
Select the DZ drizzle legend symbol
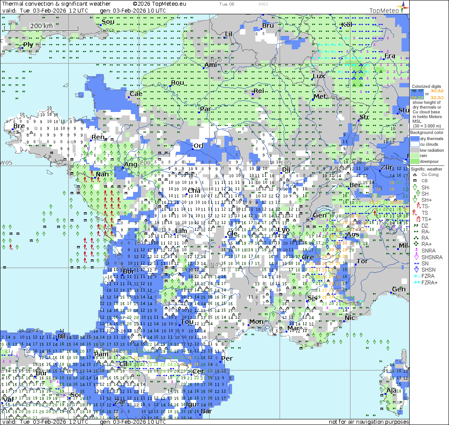click(414, 225)
